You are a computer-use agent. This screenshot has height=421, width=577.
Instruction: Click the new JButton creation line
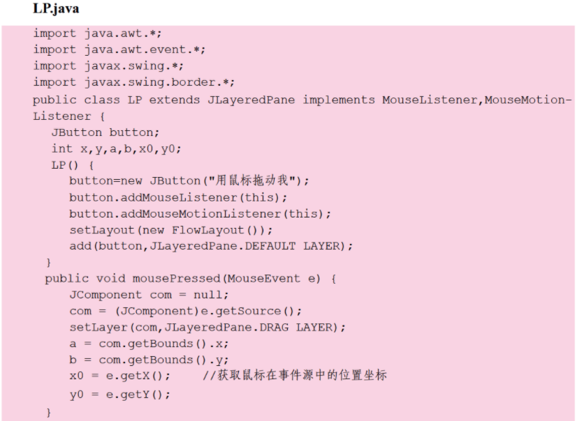tap(189, 181)
